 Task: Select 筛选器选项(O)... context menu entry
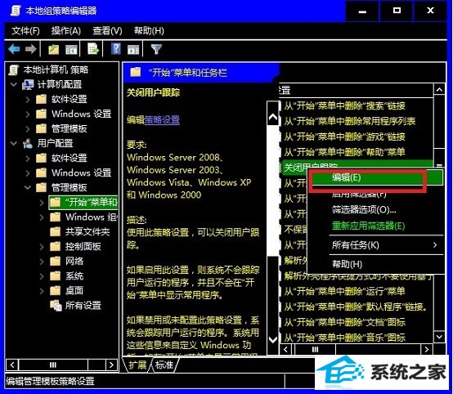pyautogui.click(x=364, y=209)
